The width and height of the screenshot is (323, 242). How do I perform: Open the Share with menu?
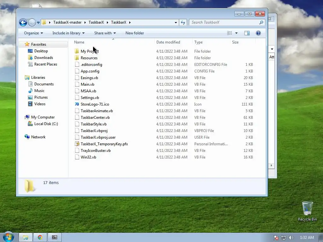(105, 33)
